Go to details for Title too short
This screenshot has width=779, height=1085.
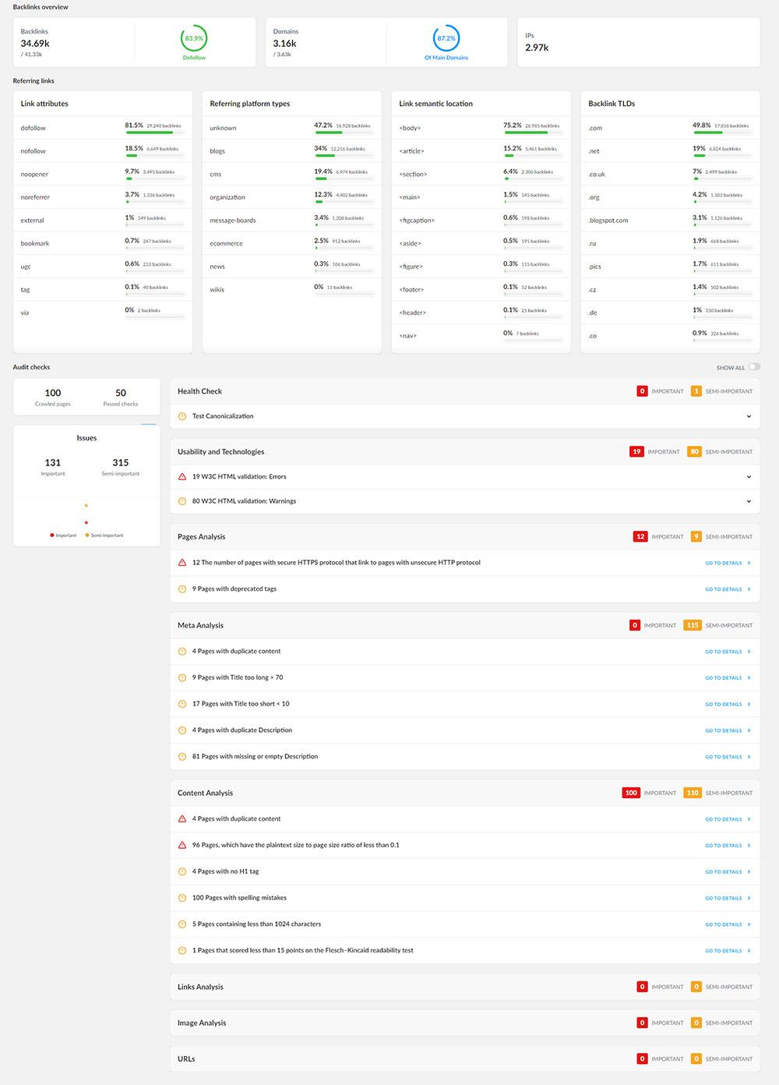click(x=728, y=705)
